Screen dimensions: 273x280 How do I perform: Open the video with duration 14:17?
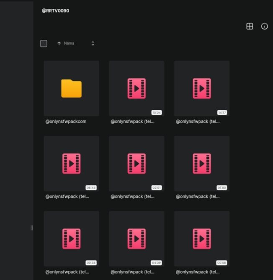(202, 88)
